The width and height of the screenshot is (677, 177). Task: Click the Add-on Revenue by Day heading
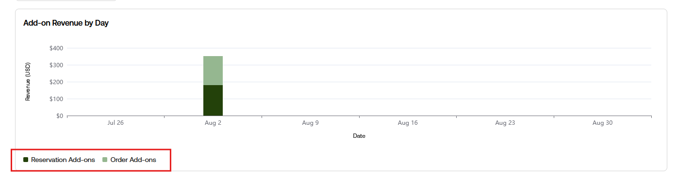click(x=66, y=23)
